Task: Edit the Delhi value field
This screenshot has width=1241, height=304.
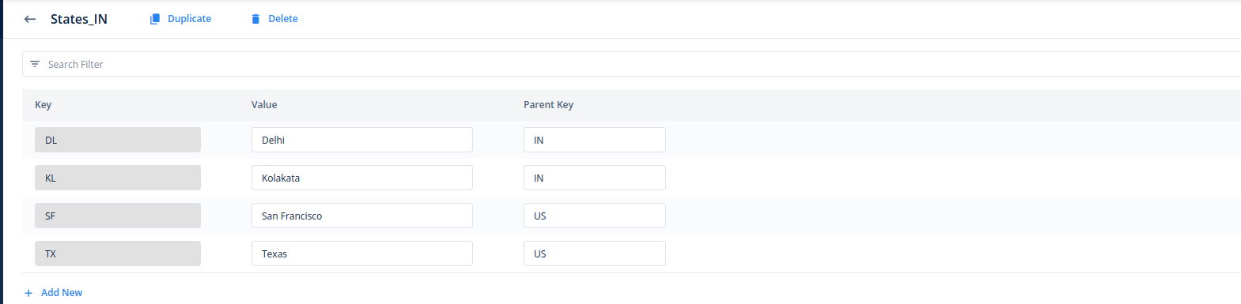Action: [x=362, y=140]
